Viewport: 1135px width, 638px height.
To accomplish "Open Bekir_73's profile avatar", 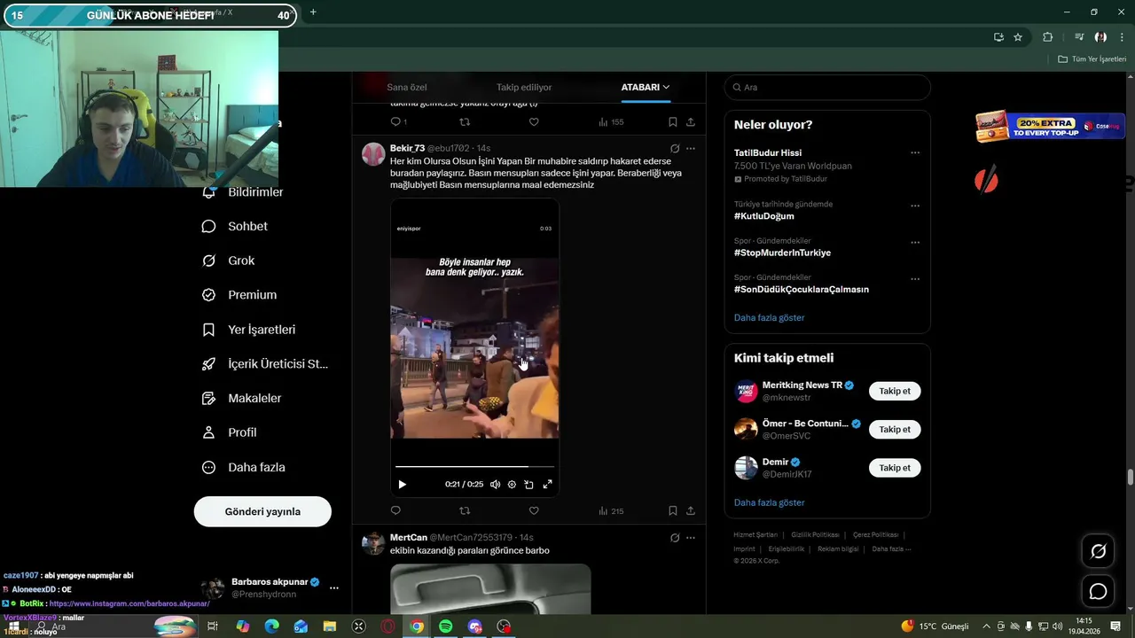I will (x=373, y=154).
